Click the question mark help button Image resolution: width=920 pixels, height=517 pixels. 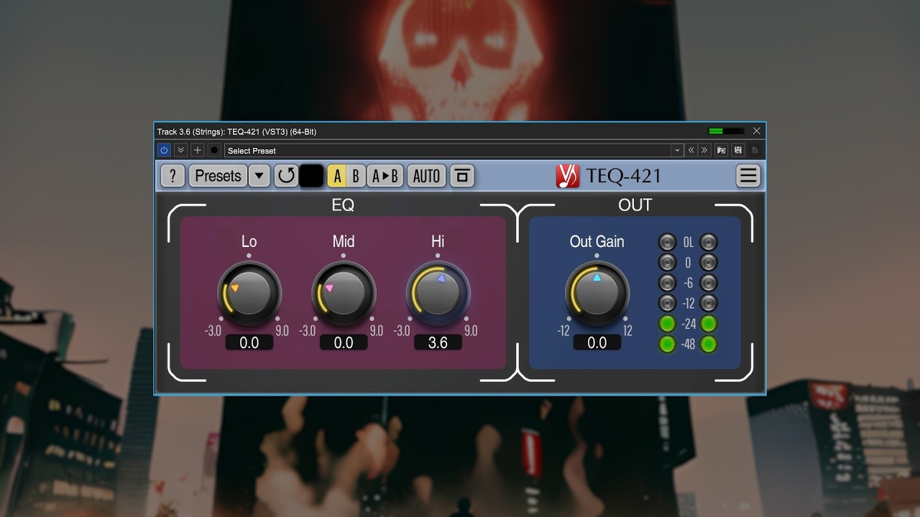172,176
